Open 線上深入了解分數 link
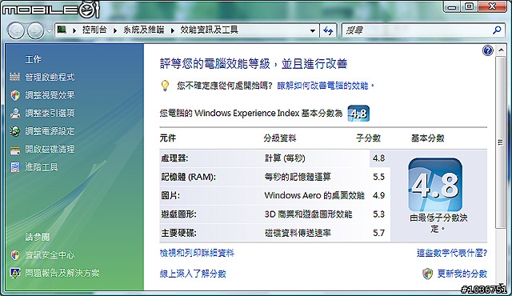Image resolution: width=512 pixels, height=296 pixels. tap(193, 274)
